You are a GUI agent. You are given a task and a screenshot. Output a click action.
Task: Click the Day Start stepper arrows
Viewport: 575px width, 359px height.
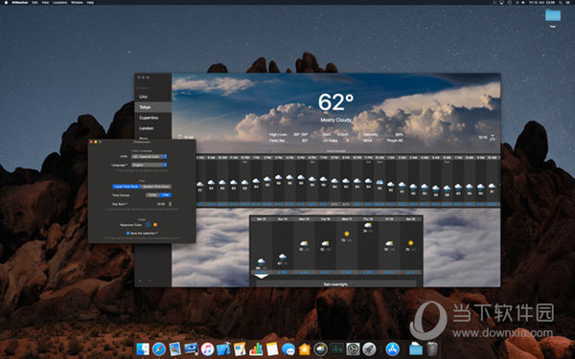[170, 204]
